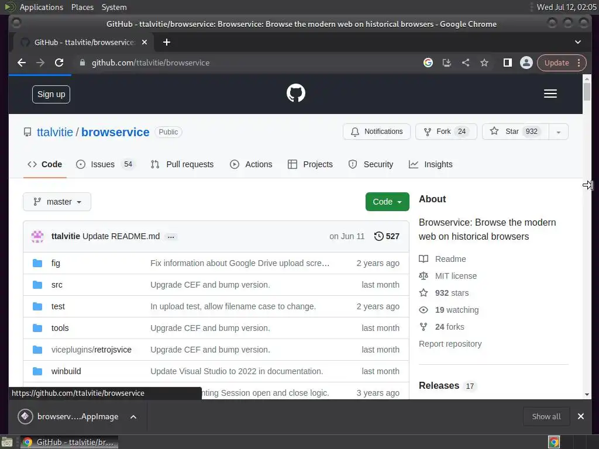Viewport: 599px width, 449px height.
Task: Open the Chrome tab search chevron
Action: pos(577,42)
